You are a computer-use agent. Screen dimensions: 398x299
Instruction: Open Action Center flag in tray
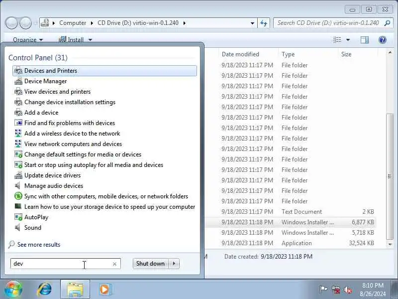point(323,290)
